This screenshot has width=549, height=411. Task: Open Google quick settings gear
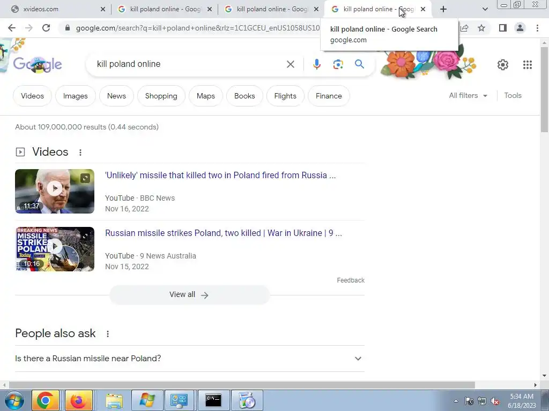tap(503, 65)
